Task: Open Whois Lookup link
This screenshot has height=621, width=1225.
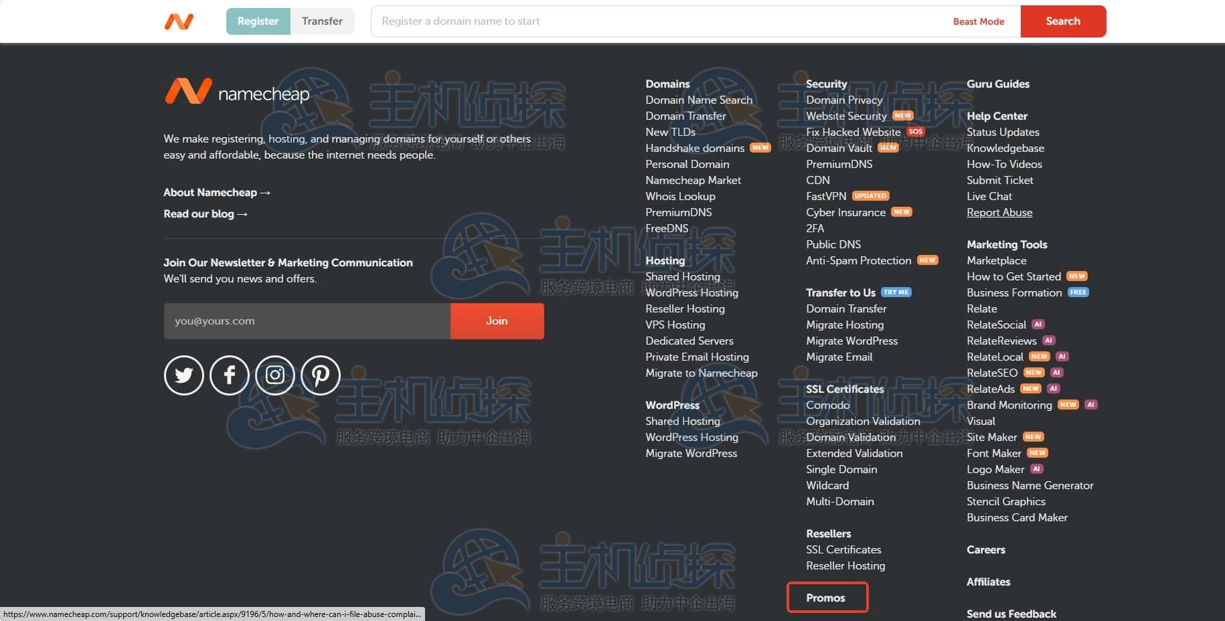Action: coord(680,197)
